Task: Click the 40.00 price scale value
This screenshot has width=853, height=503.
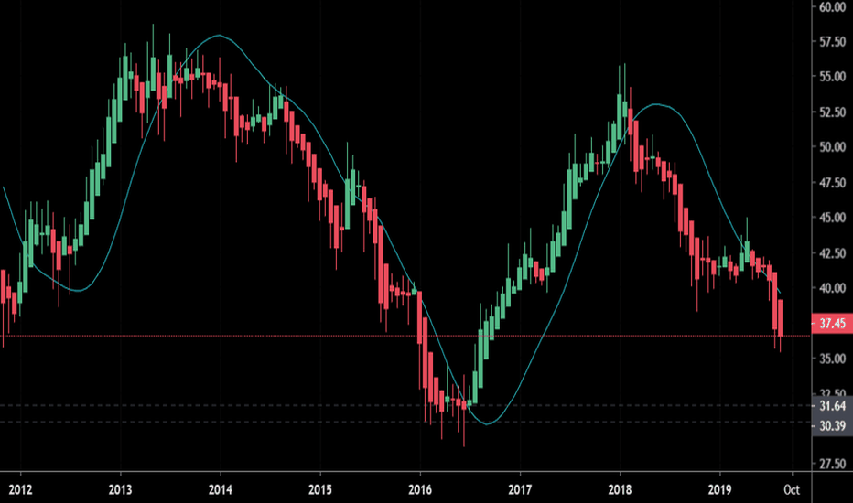Action: [832, 288]
